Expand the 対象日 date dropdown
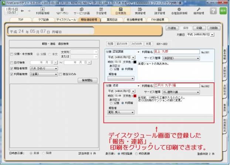 click(212, 34)
